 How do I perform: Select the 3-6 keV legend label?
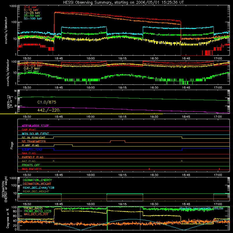(30, 7)
